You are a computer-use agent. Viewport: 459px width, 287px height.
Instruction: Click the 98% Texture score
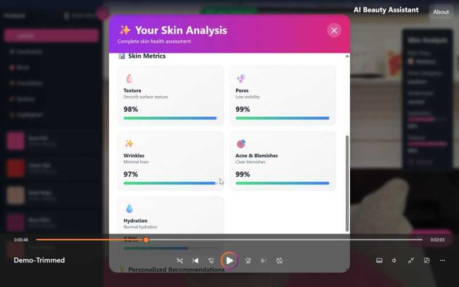(130, 109)
